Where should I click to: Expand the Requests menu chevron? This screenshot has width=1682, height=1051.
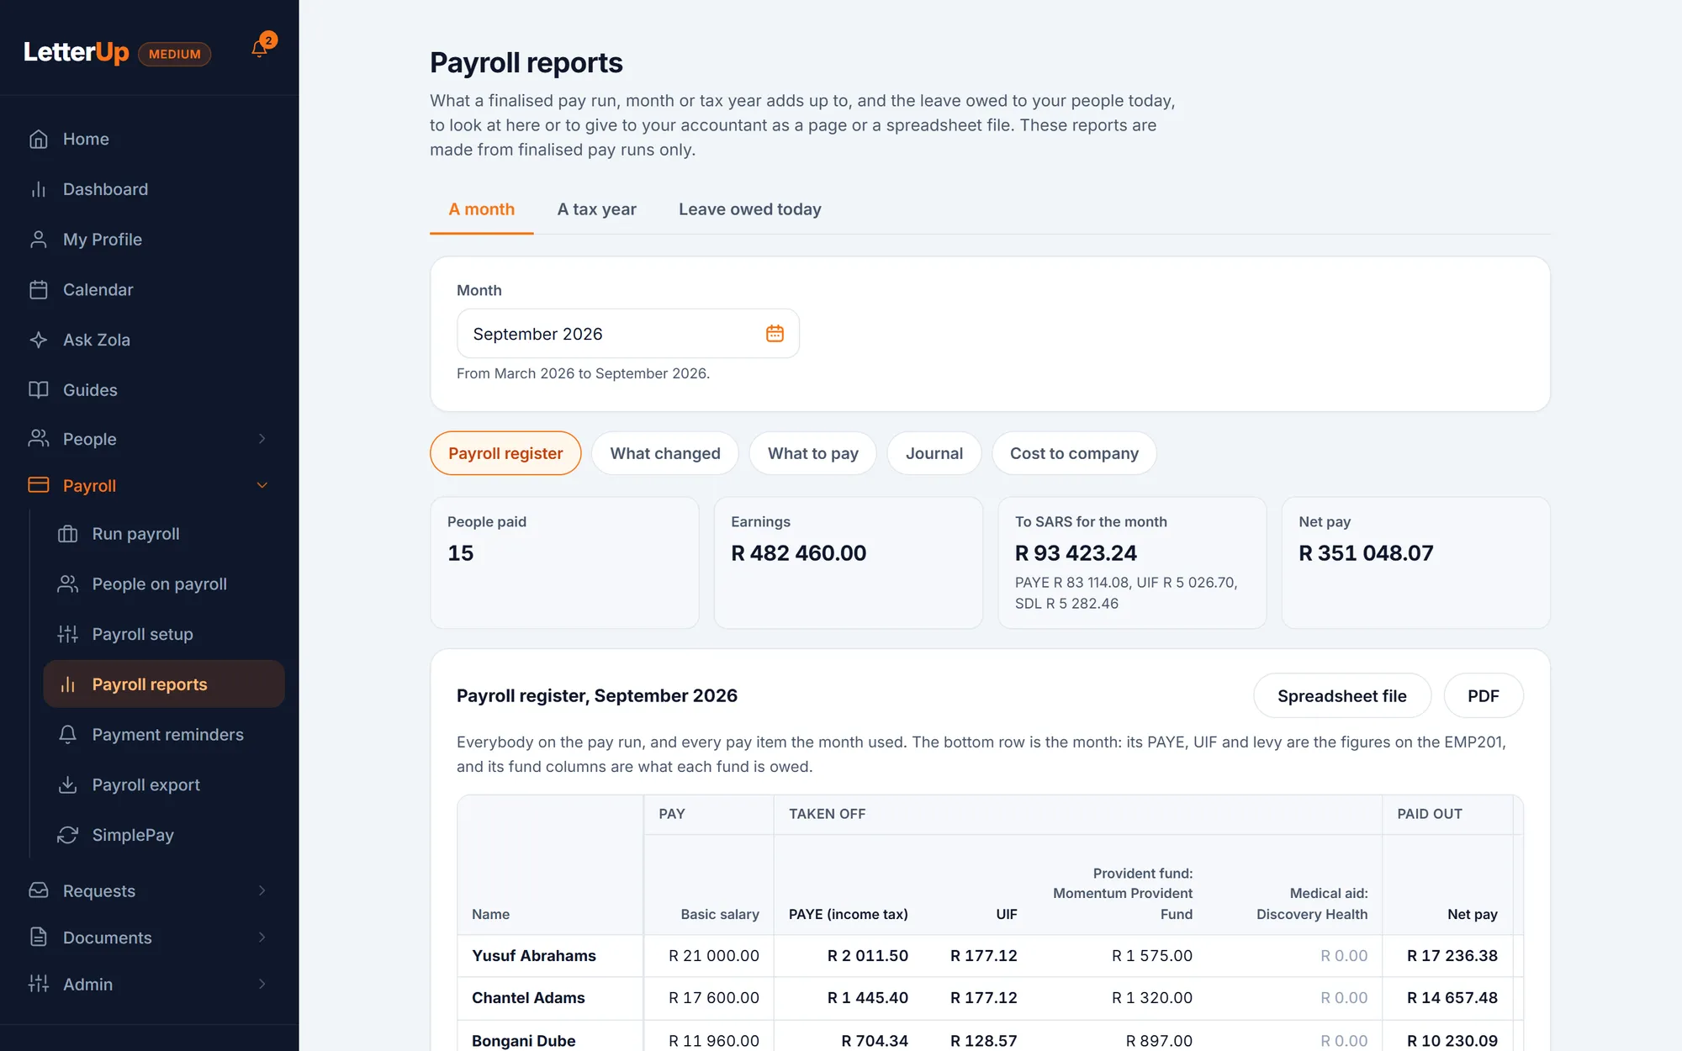point(262,890)
